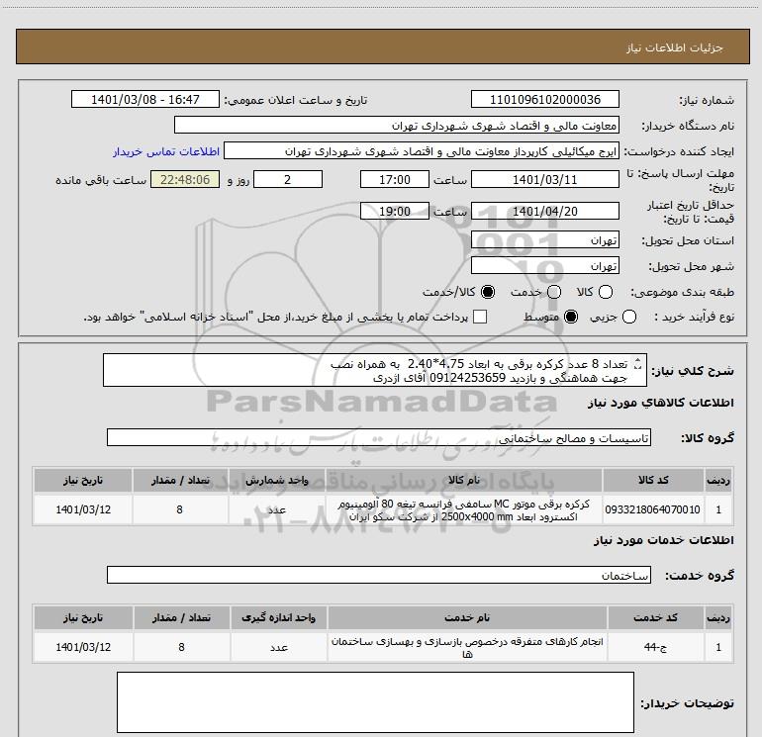
Task: Click the price validity date 1401/04/20
Action: pos(544,211)
